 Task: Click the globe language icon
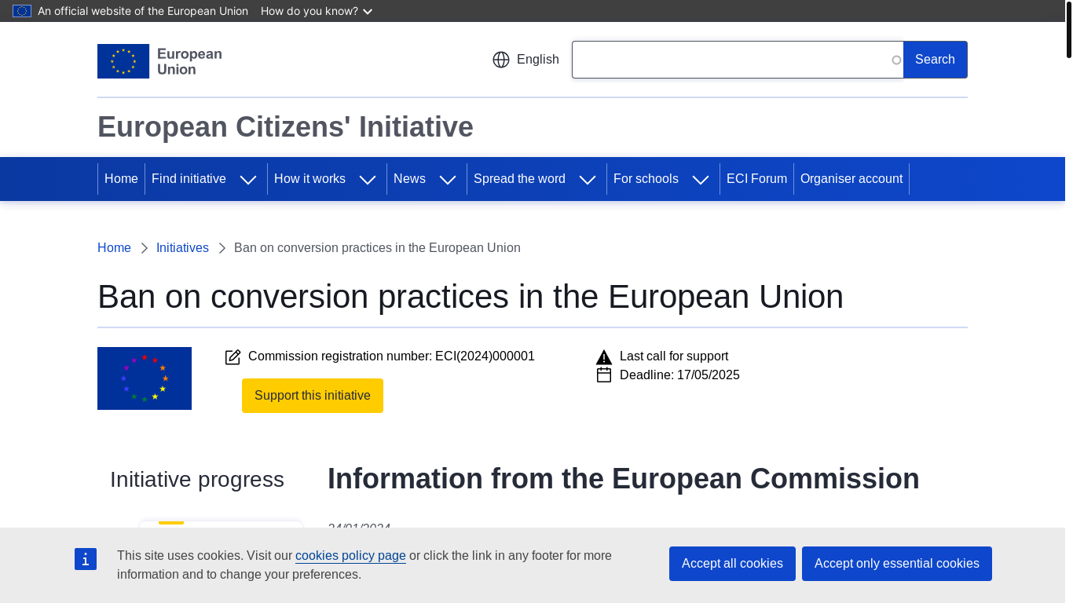pos(501,60)
